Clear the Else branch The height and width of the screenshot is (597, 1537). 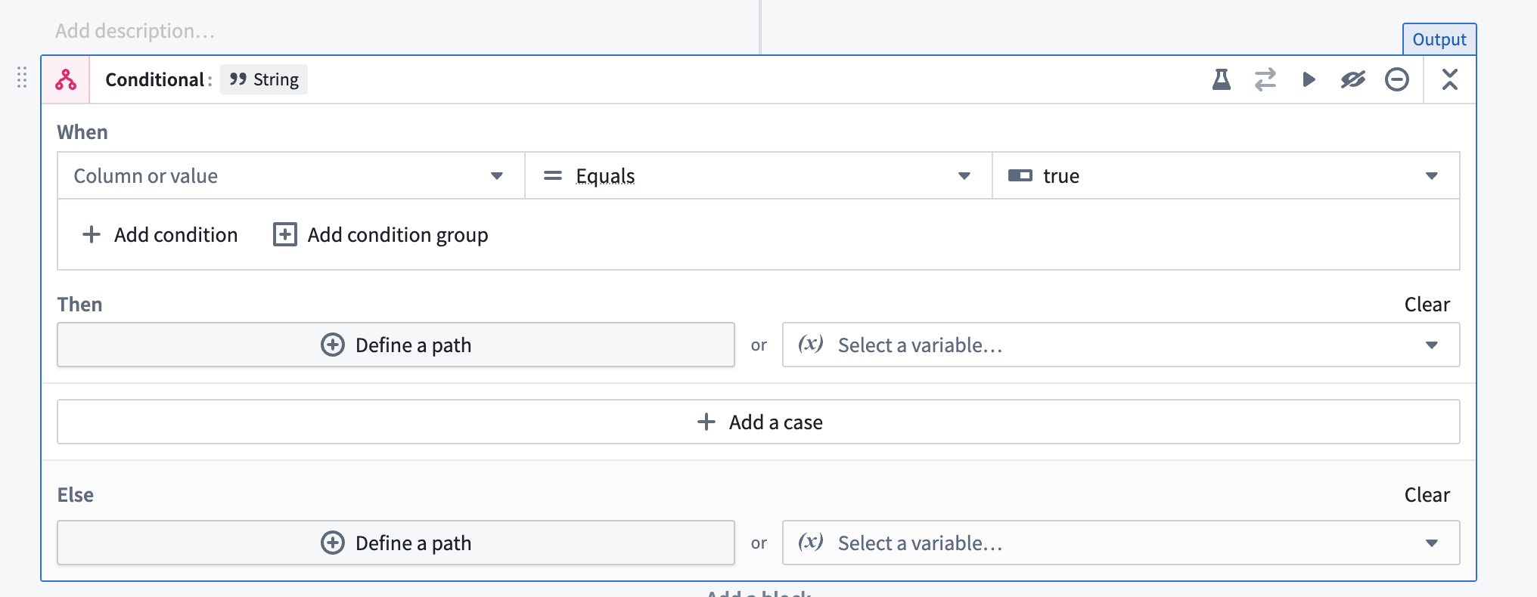pyautogui.click(x=1427, y=495)
